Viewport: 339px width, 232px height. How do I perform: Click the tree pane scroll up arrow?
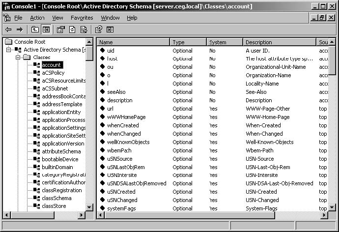89,42
